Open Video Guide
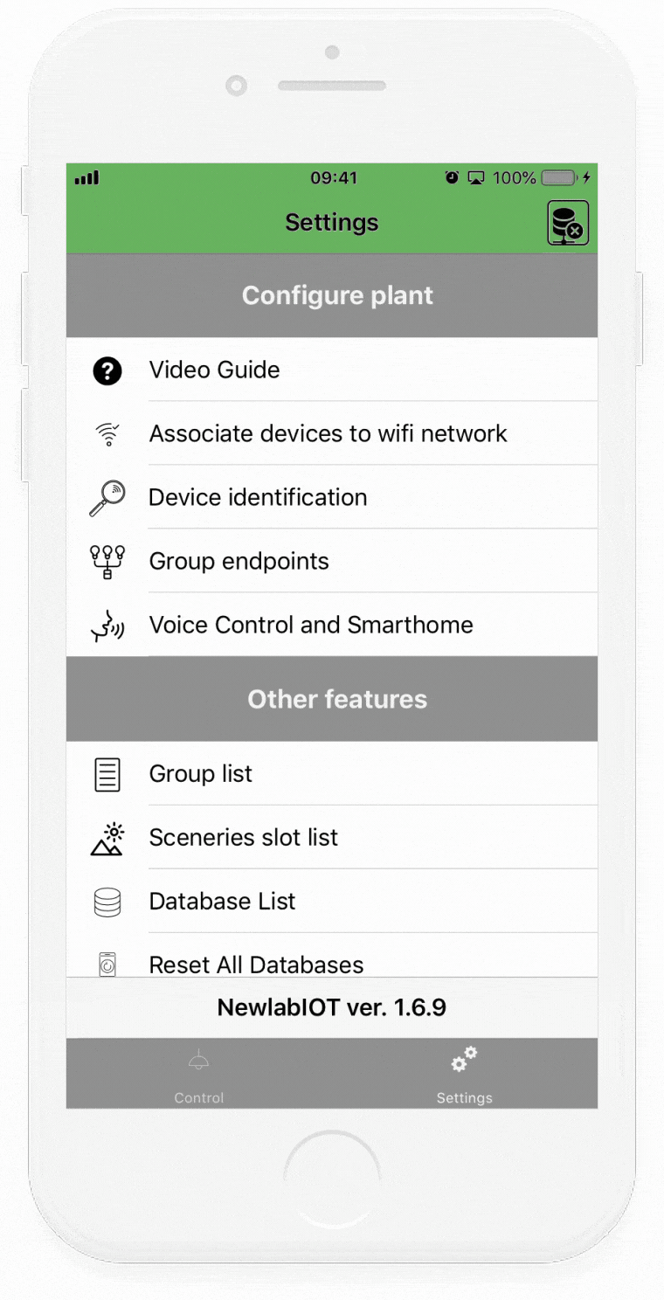664x1300 pixels. click(x=332, y=370)
